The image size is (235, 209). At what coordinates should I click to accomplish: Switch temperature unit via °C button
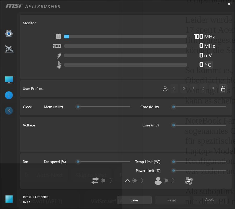208,65
